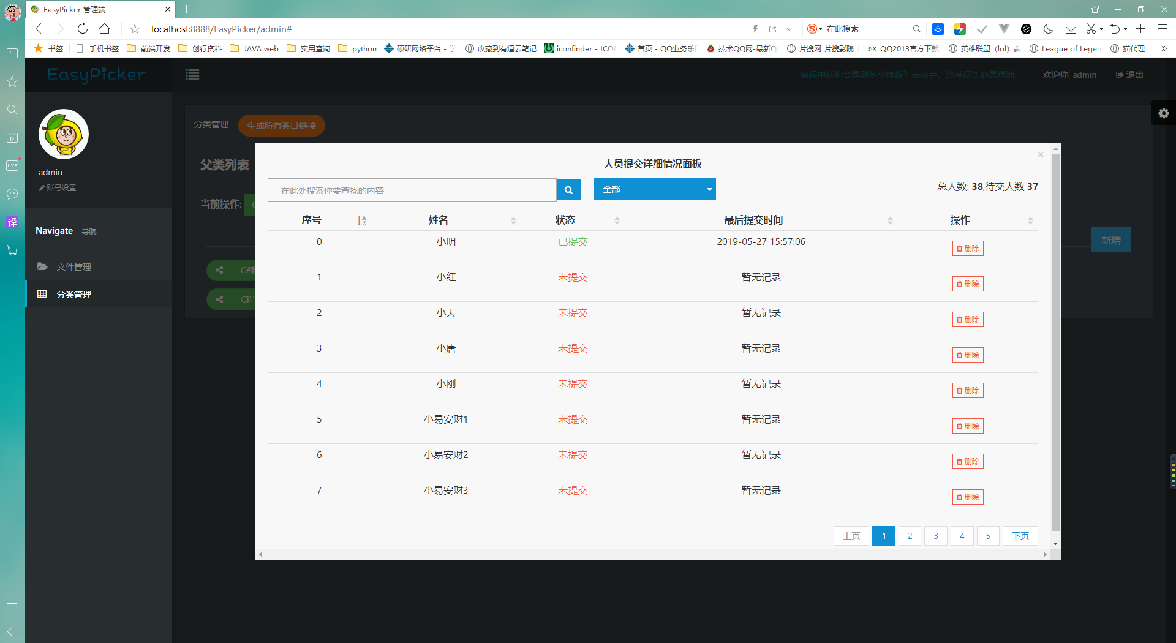This screenshot has width=1176, height=643.
Task: Click the modal horizontal scrollbar
Action: coord(652,554)
